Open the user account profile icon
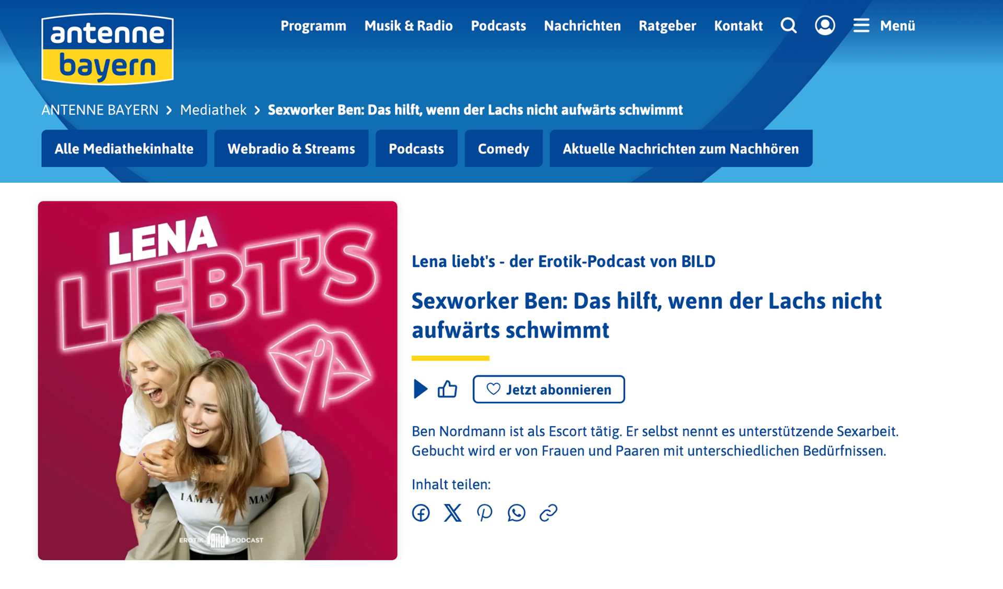This screenshot has width=1003, height=589. [x=825, y=25]
